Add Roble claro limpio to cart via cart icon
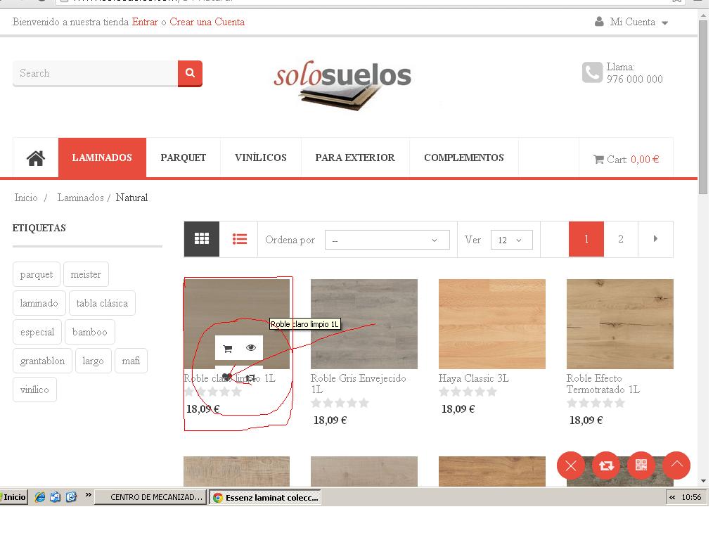This screenshot has height=540, width=720. point(227,349)
